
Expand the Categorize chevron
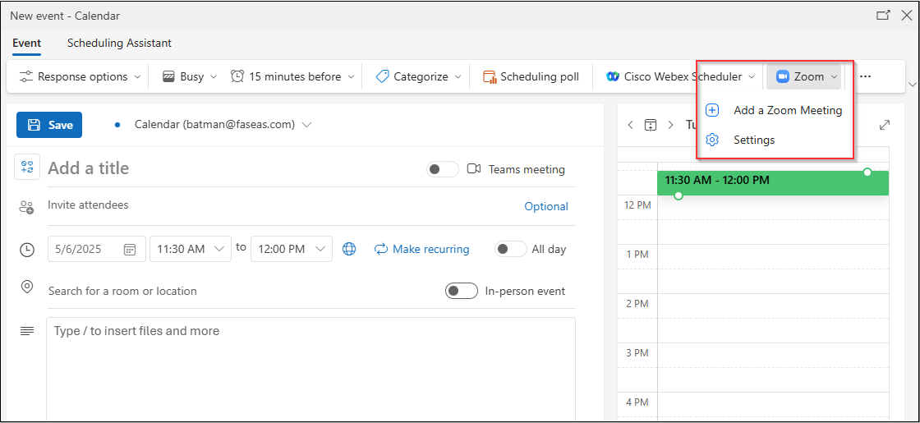point(458,77)
